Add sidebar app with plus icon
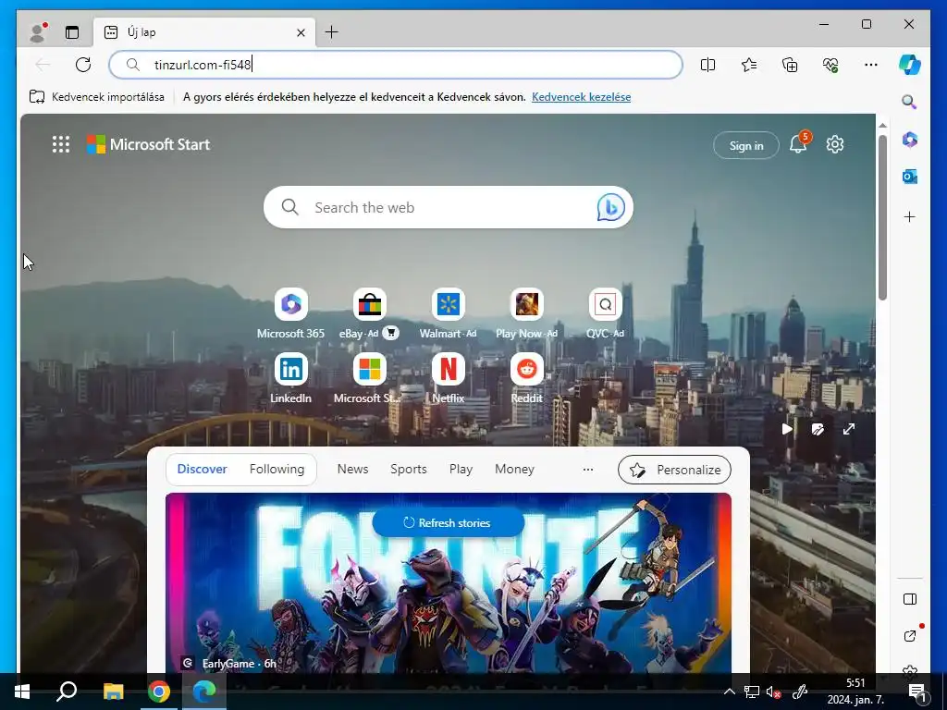 [x=910, y=216]
